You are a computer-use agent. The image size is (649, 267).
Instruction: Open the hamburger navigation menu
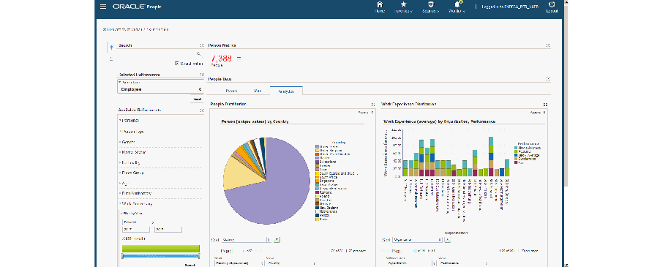103,7
